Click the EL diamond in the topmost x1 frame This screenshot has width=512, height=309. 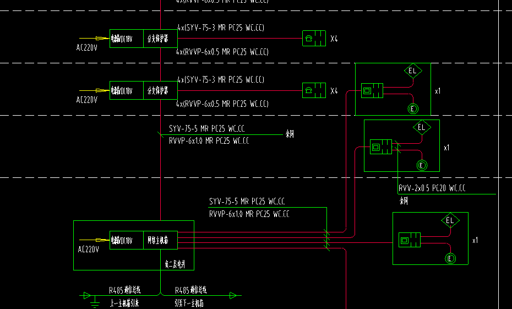[x=413, y=71]
